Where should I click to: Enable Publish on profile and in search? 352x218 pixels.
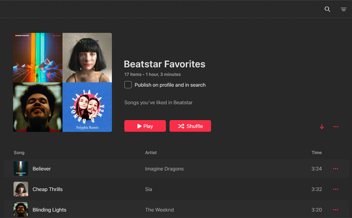pyautogui.click(x=128, y=85)
